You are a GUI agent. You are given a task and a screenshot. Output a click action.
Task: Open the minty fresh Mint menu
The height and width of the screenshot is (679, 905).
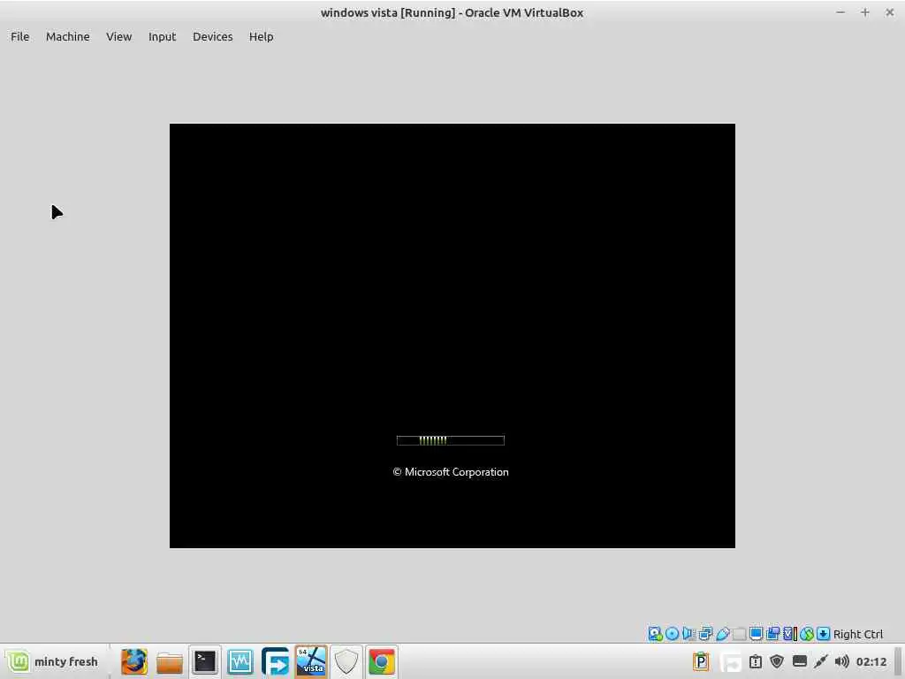52,661
